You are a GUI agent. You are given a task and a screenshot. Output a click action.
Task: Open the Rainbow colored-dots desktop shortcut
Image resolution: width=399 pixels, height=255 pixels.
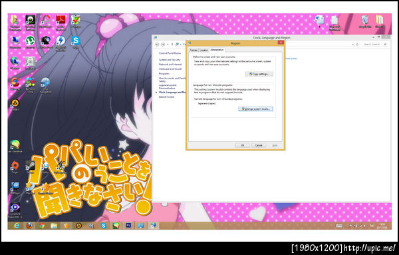pos(31,85)
